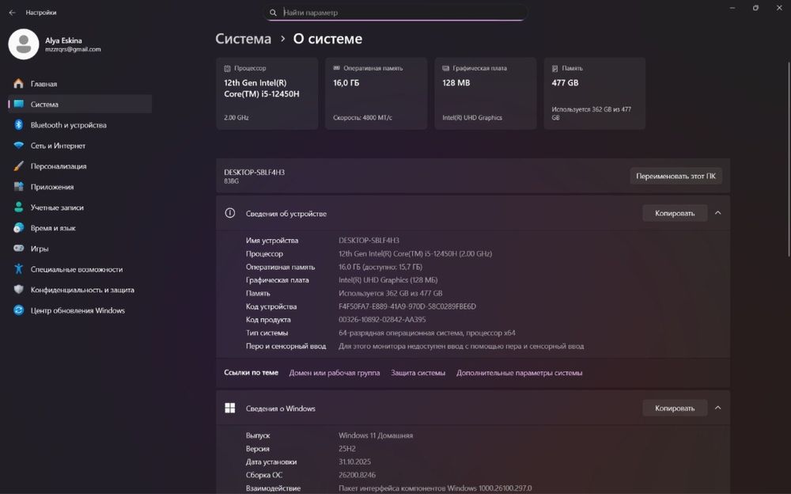
Task: Click the info icon in Сведения об устройстве
Action: (x=230, y=213)
